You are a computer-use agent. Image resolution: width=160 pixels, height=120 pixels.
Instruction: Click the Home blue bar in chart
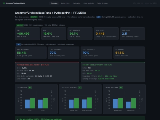click(x=115, y=104)
